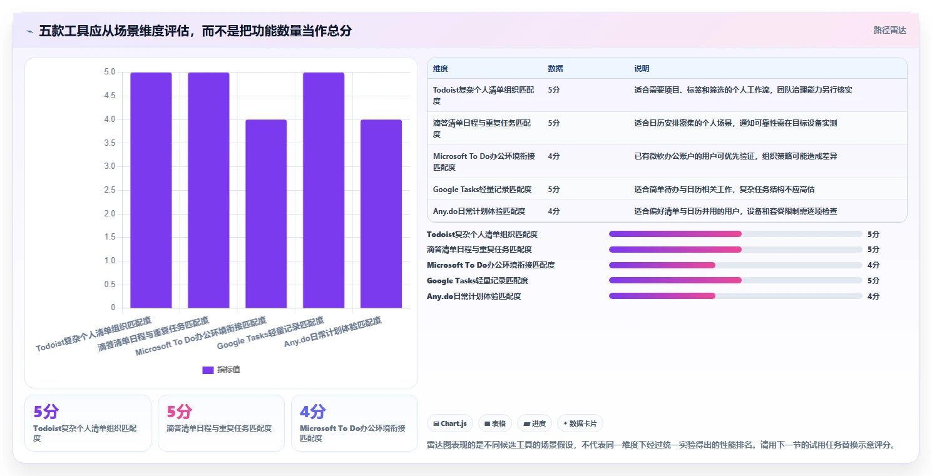The image size is (932, 476).
Task: Toggle the 指标值 legend swatch
Action: (x=208, y=370)
